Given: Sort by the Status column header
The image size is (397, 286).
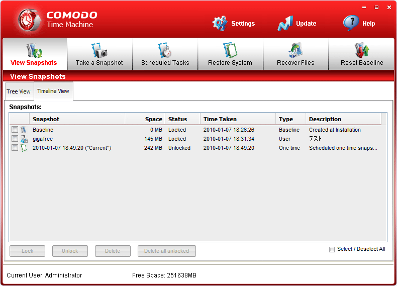Looking at the screenshot, I should pyautogui.click(x=182, y=119).
